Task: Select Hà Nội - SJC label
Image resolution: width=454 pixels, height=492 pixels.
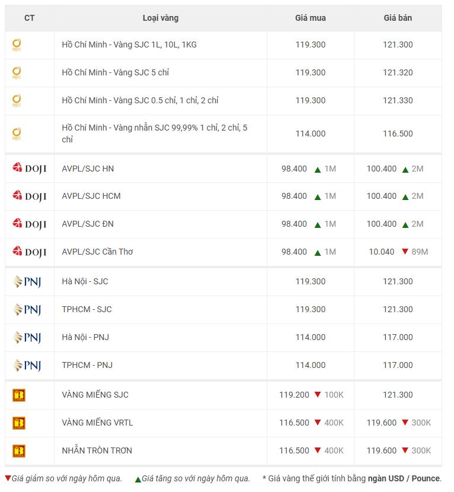Action: [x=85, y=281]
